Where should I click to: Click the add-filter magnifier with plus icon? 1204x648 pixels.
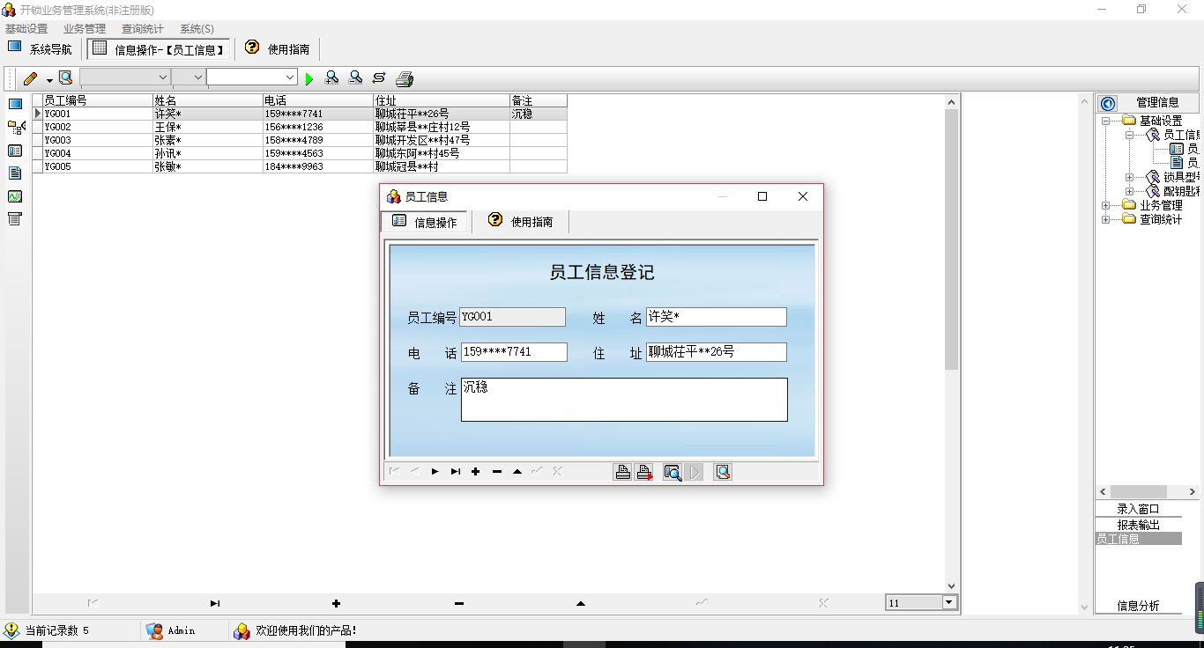(331, 78)
